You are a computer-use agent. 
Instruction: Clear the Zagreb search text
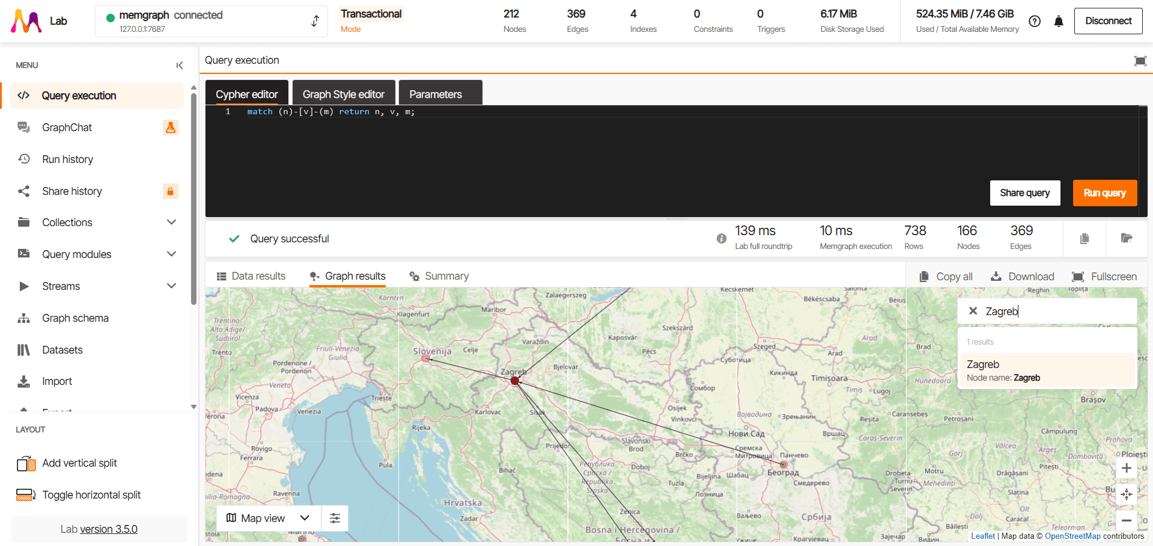click(x=973, y=311)
